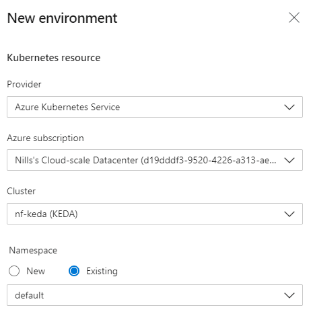
Task: Close the New environment panel
Action: (294, 17)
